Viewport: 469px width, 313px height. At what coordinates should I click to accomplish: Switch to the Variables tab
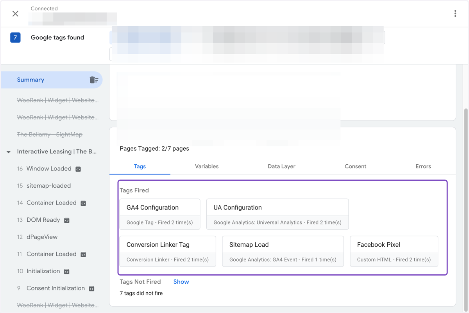(x=207, y=166)
